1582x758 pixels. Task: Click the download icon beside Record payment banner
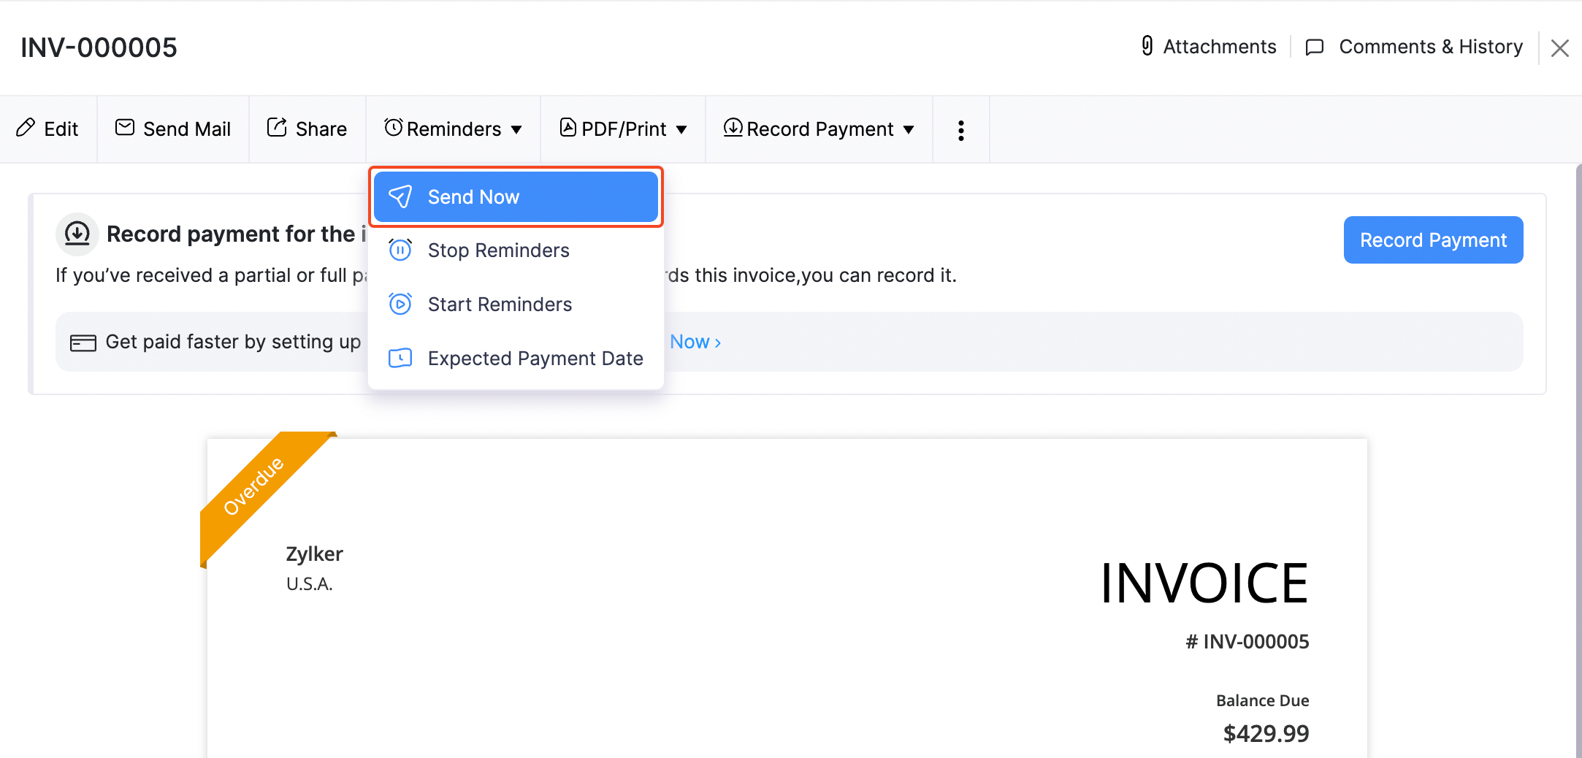pyautogui.click(x=77, y=234)
